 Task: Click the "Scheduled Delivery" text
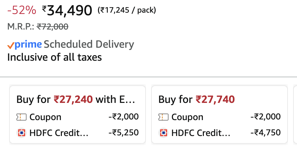89,44
